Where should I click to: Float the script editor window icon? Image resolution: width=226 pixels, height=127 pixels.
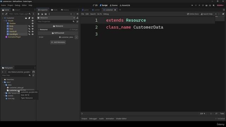coord(223,14)
